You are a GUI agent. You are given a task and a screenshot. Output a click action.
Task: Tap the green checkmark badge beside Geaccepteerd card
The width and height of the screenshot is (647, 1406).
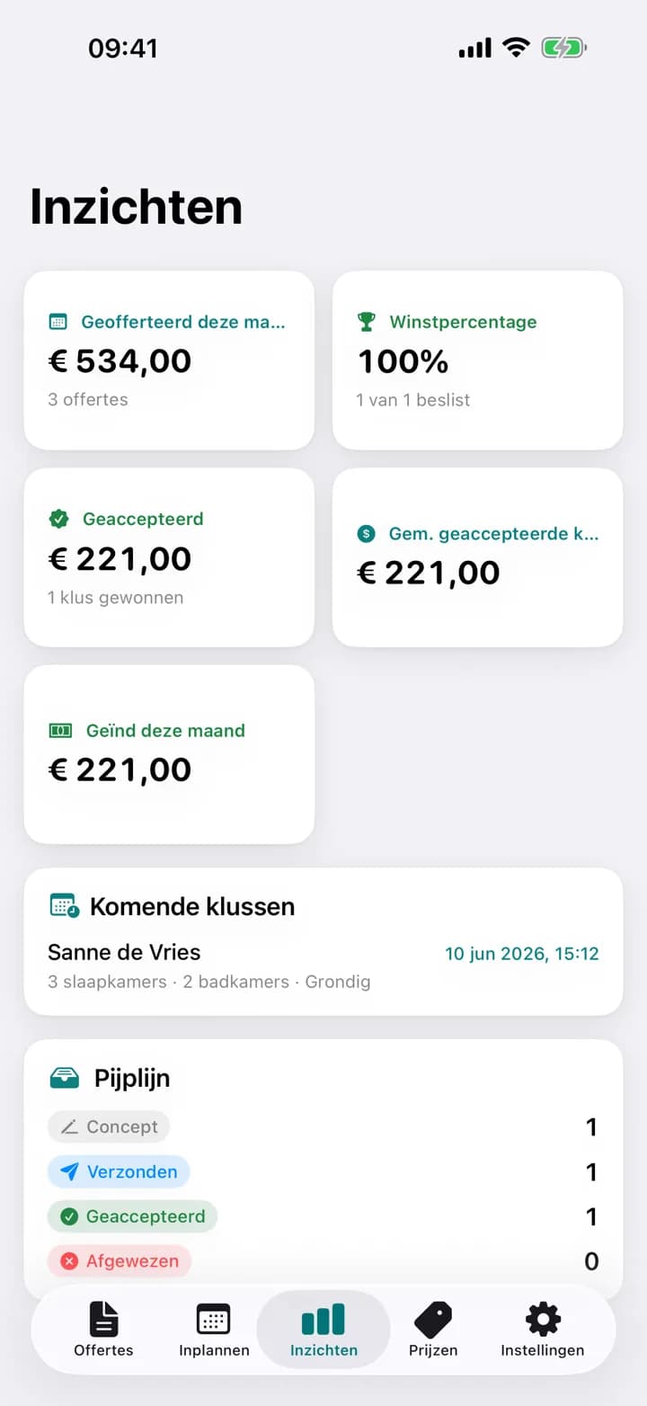(58, 519)
